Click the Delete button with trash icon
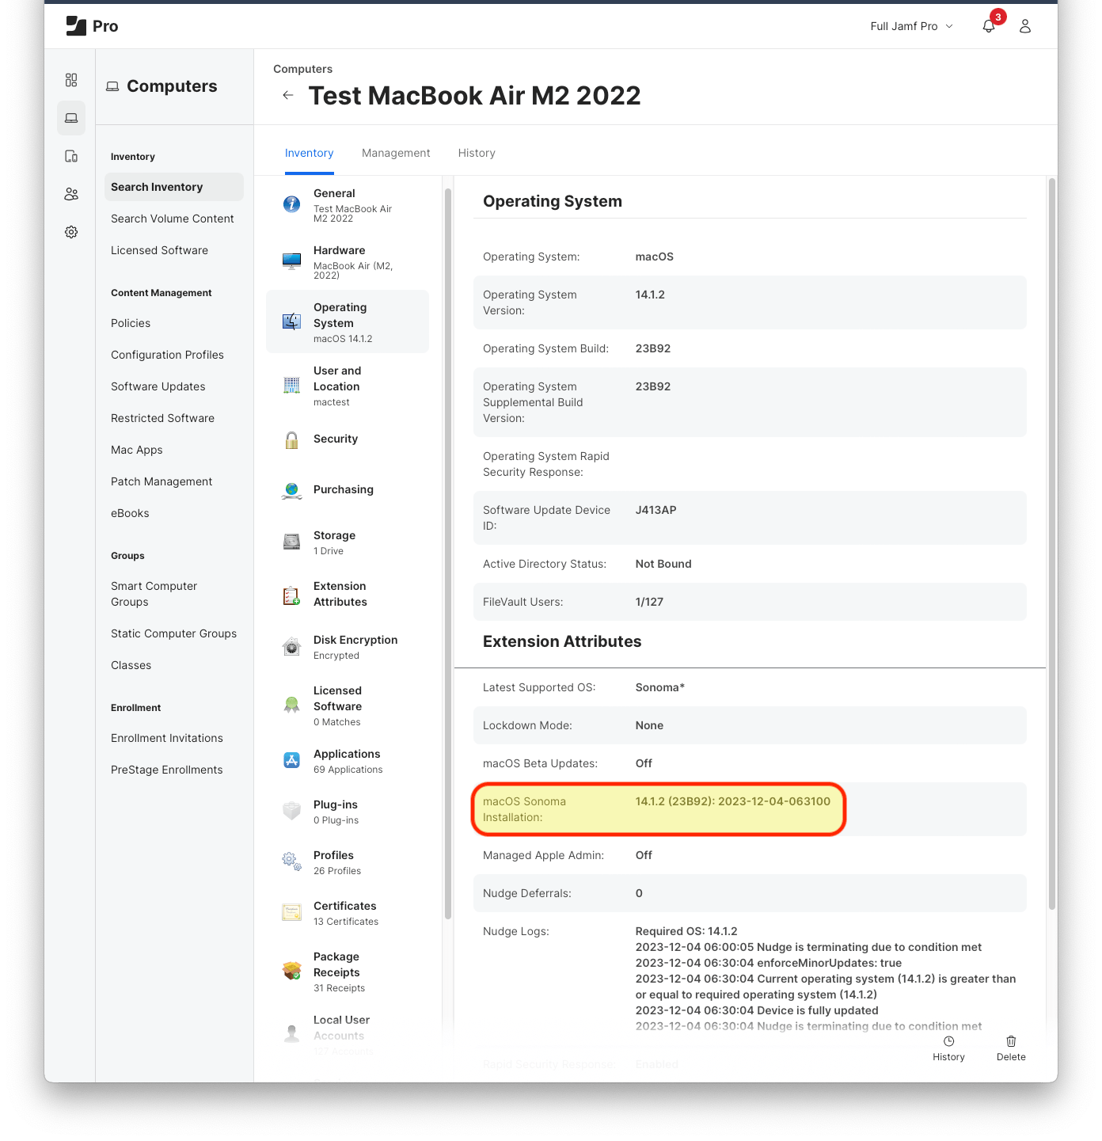Screen dimensions: 1102x1141 click(x=1011, y=1048)
